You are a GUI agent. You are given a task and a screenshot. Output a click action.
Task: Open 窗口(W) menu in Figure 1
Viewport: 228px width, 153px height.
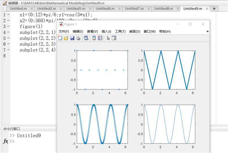(x=149, y=31)
